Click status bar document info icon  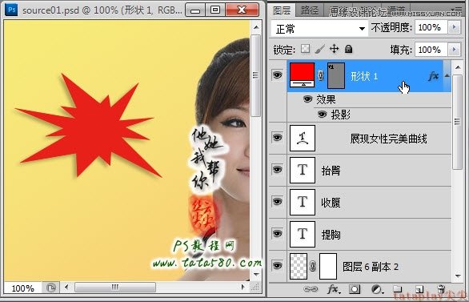click(x=51, y=288)
